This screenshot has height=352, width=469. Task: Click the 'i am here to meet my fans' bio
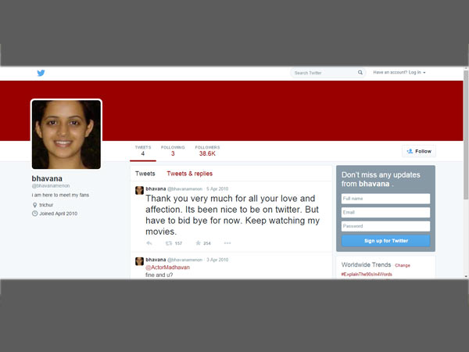point(60,195)
